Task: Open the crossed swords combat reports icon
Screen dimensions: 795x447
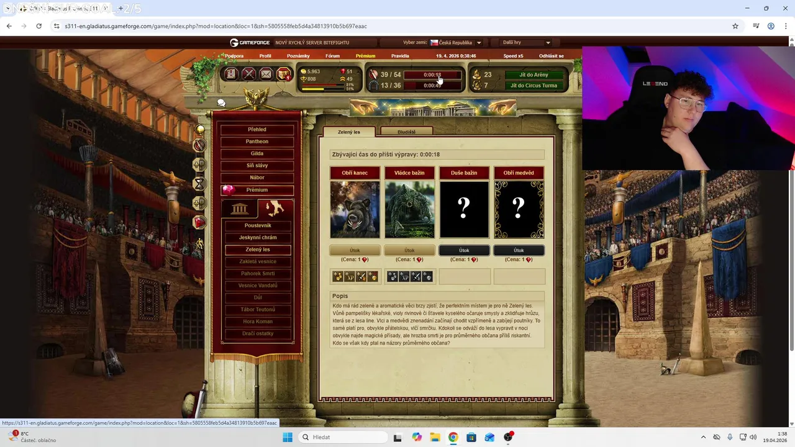Action: pyautogui.click(x=248, y=74)
